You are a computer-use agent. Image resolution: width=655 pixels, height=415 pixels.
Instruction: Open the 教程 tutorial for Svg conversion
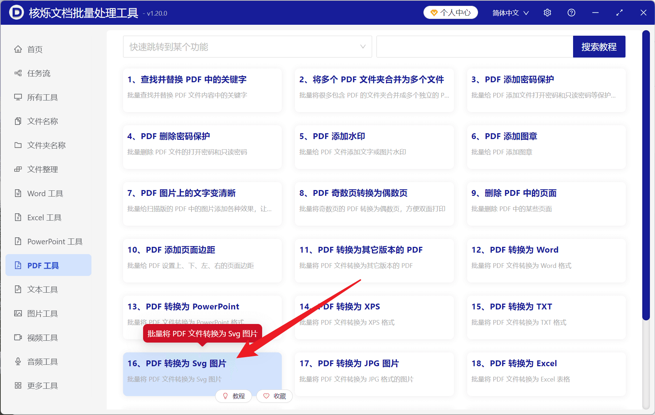(233, 396)
